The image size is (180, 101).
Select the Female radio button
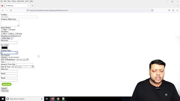[x=9, y=30]
